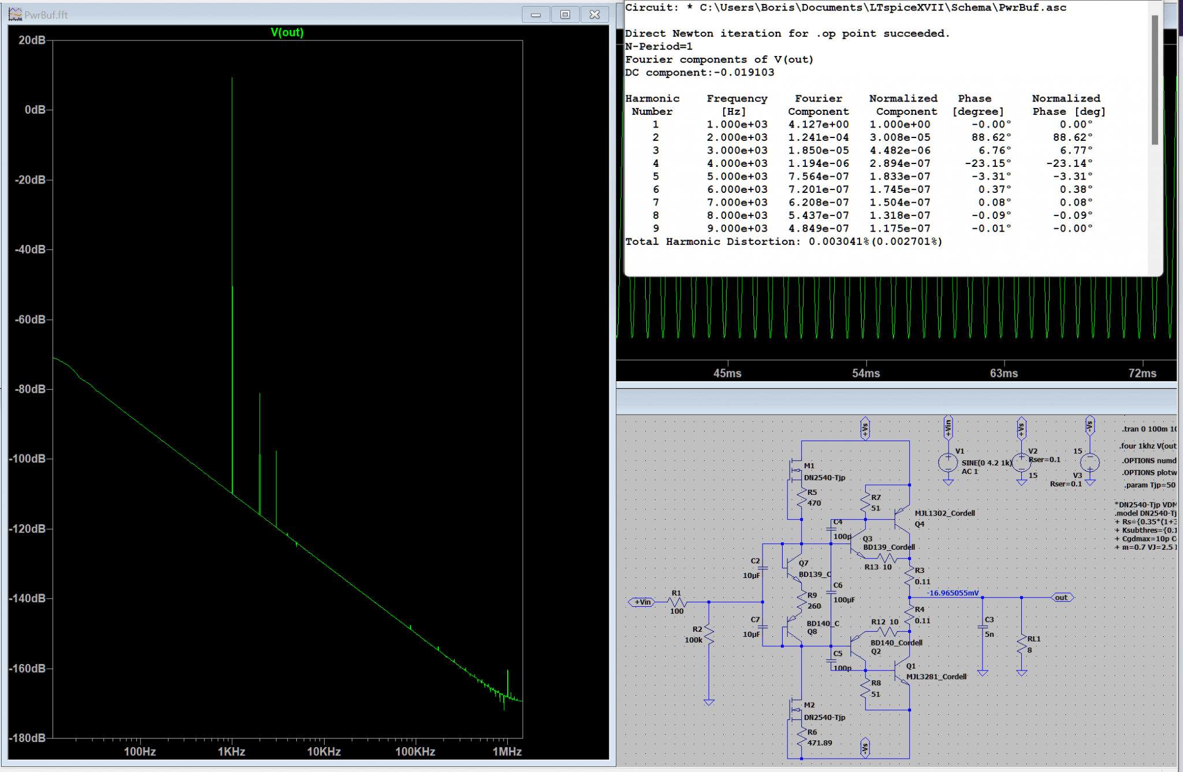The width and height of the screenshot is (1183, 772).
Task: Select the R7 51-ohm resistor symbol
Action: [865, 502]
